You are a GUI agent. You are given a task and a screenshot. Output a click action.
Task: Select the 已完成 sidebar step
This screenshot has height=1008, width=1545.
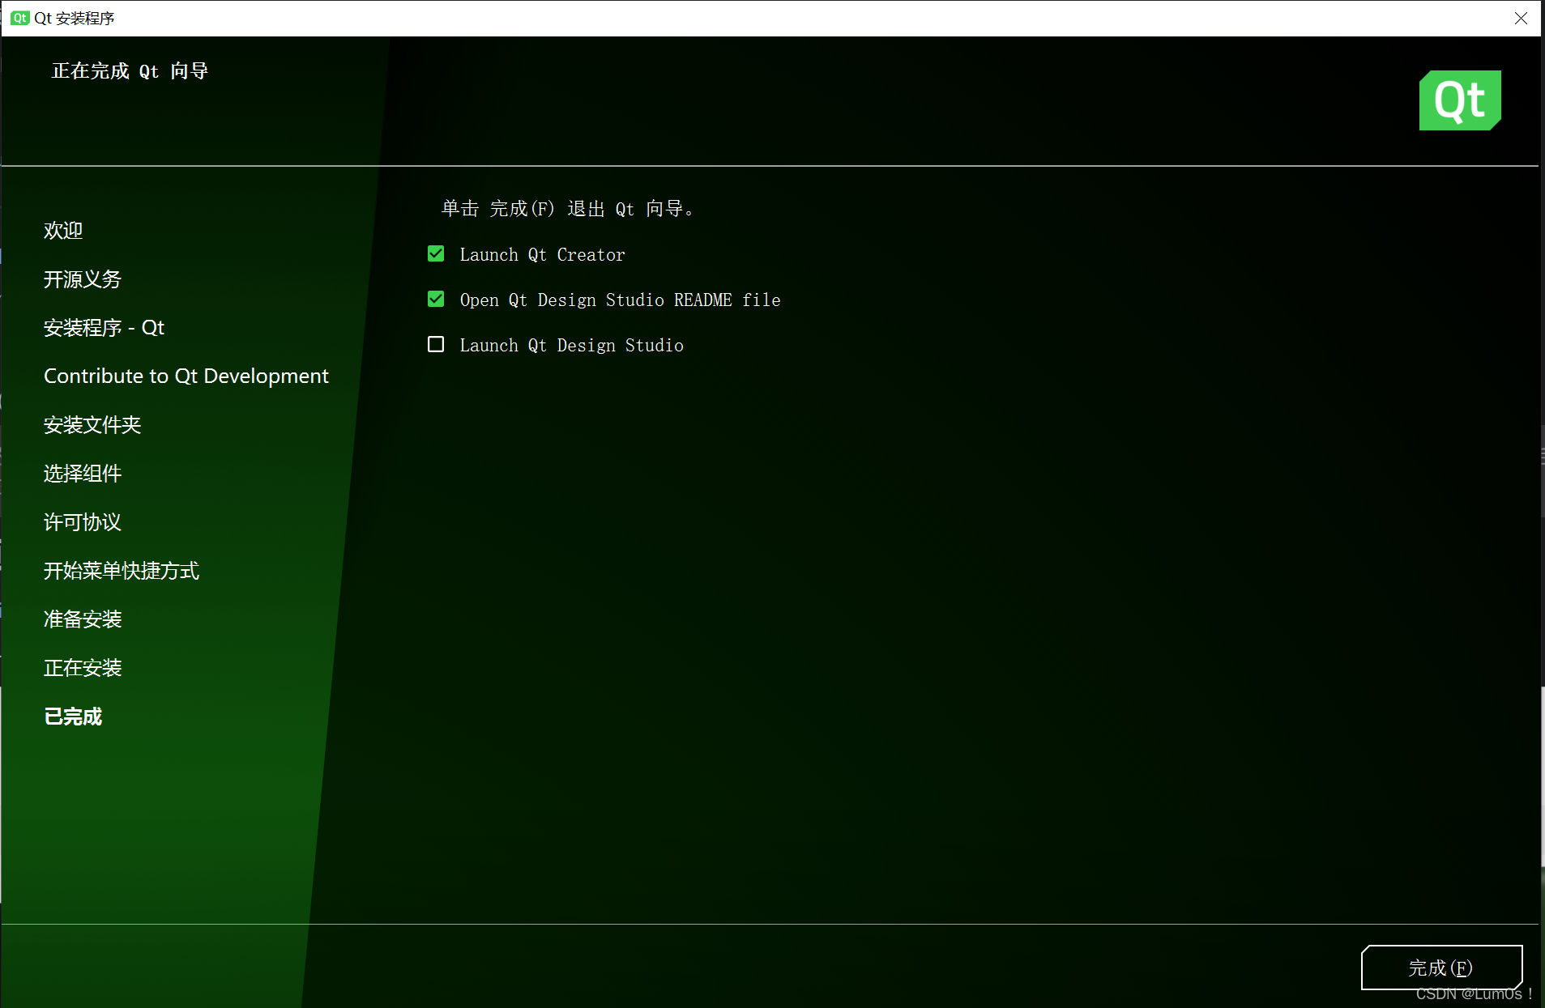click(73, 717)
